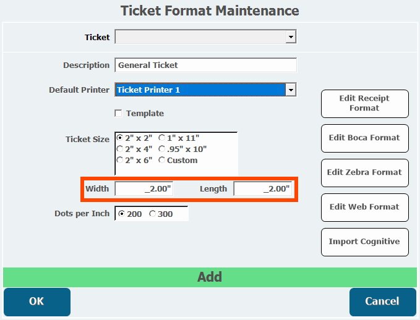Select the 2" x 2" ticket size

(120, 138)
